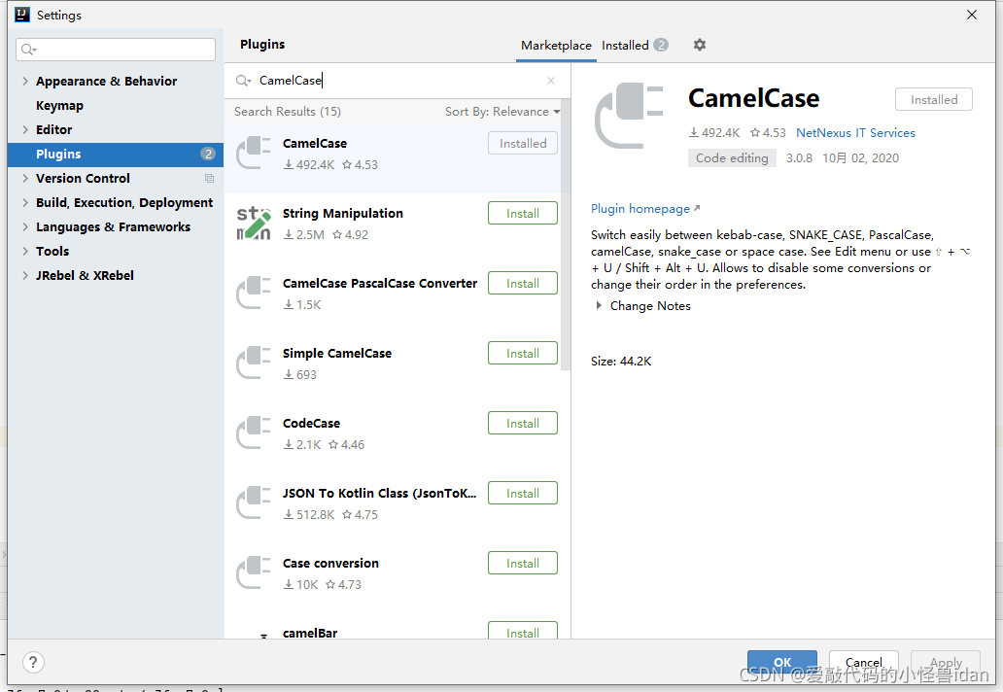Click the Plugins update count badge

point(208,155)
